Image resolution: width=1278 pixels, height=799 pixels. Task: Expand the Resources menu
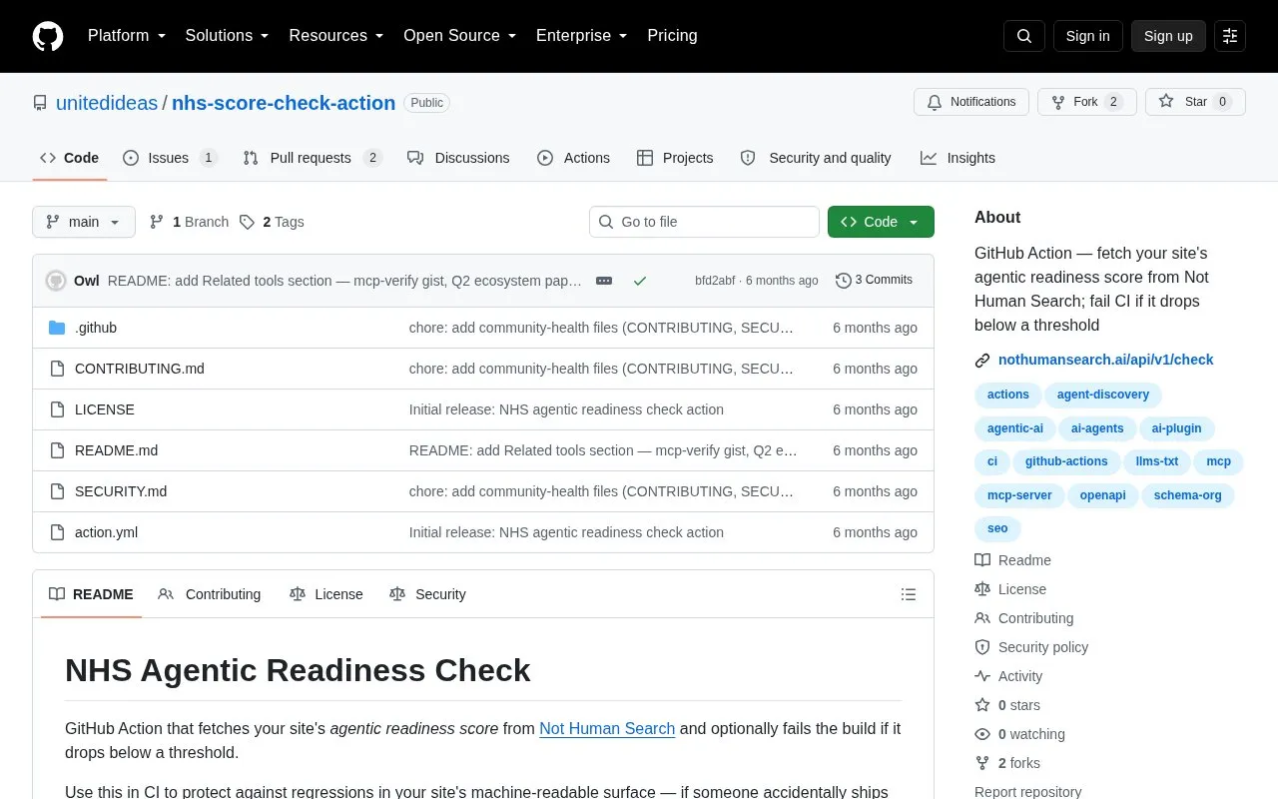336,36
